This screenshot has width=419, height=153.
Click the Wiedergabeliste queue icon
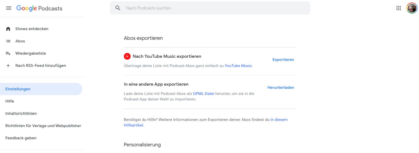coord(8,53)
